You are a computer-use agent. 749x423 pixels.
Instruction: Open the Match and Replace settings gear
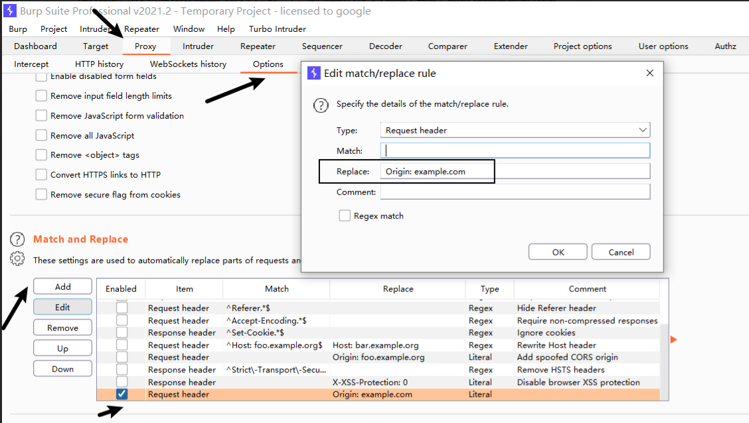17,259
